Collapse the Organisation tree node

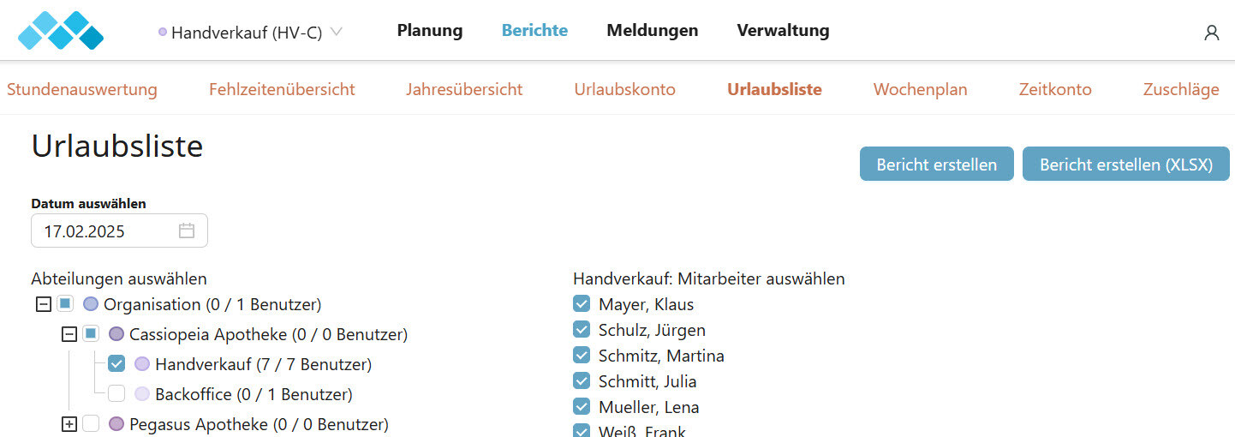click(x=44, y=304)
